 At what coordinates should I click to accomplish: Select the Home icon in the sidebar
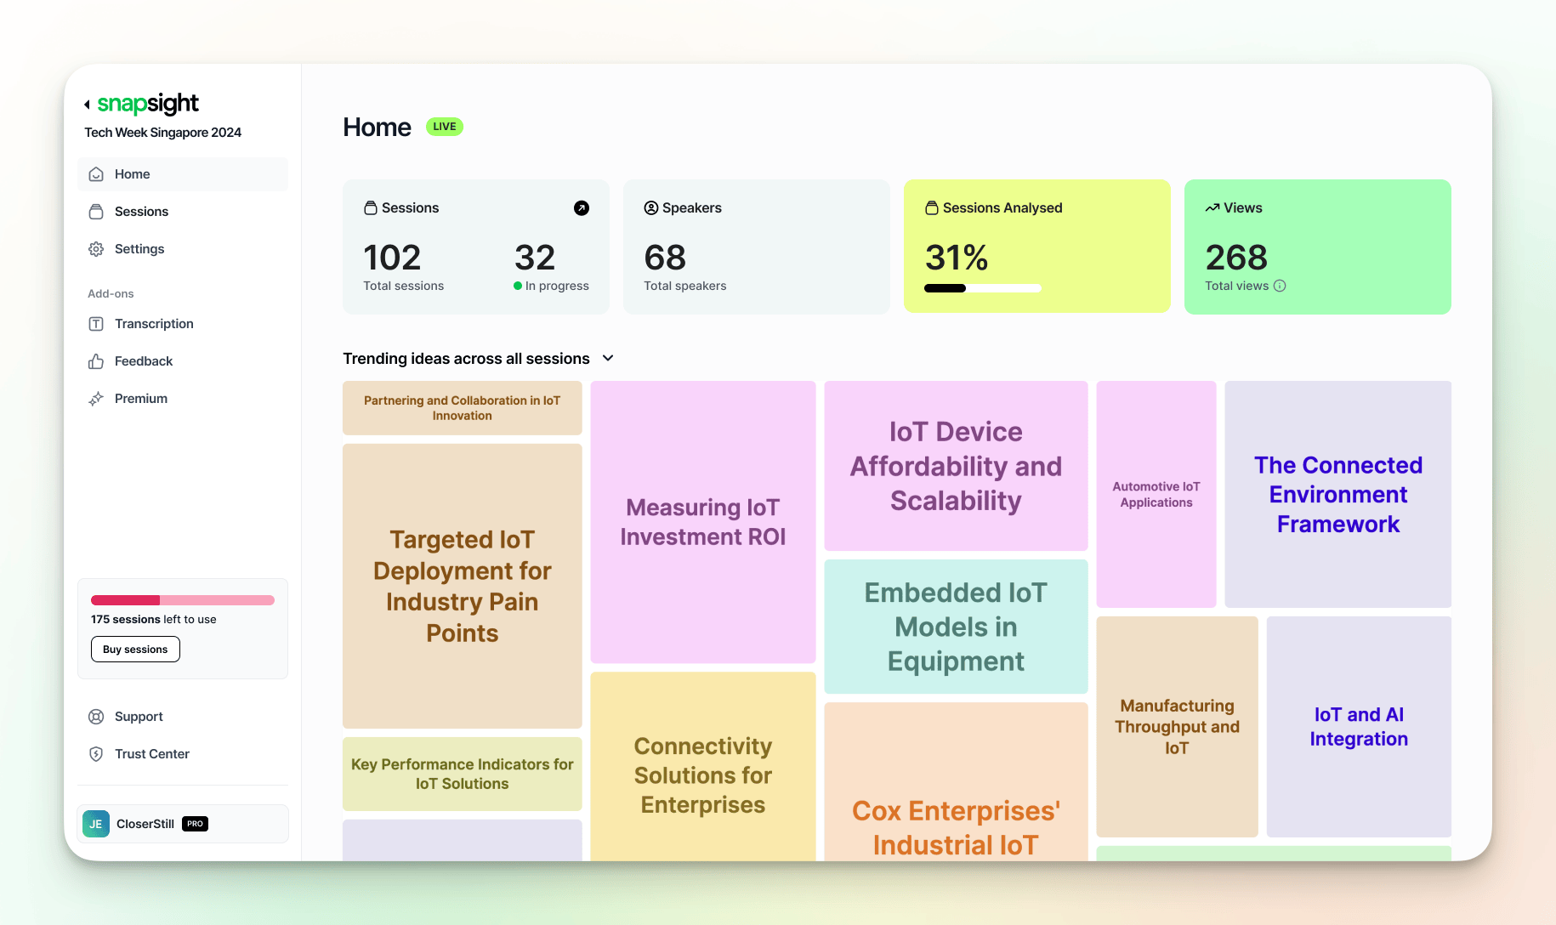pyautogui.click(x=96, y=173)
